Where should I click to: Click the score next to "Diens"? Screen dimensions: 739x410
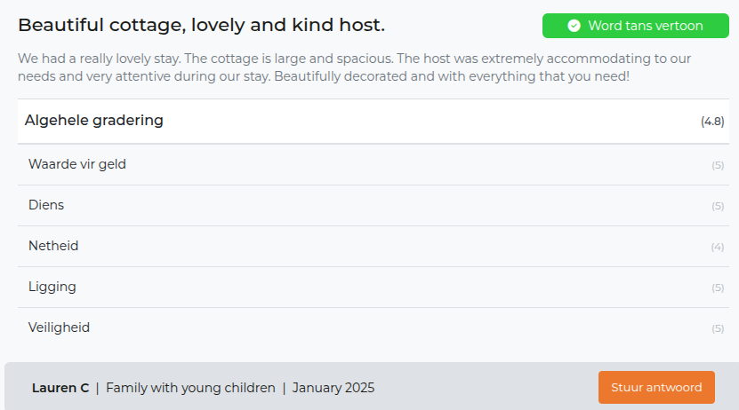click(718, 206)
